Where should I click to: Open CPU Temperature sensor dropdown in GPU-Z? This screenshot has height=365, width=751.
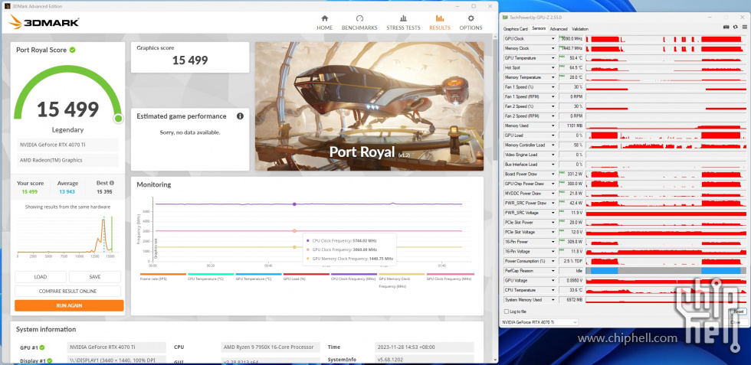pos(553,290)
